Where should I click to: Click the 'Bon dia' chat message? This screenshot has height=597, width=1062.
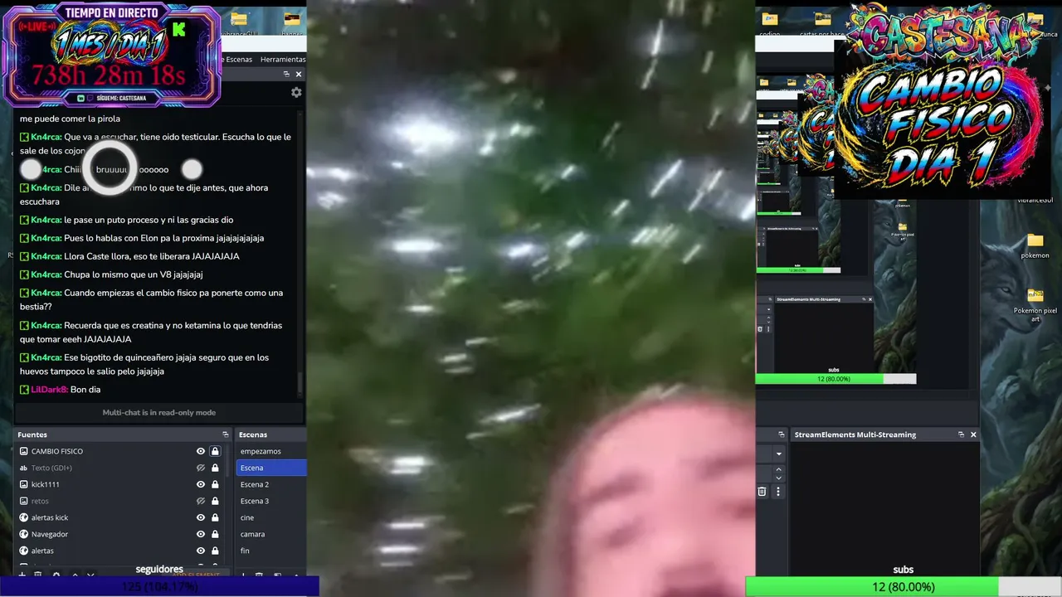[x=85, y=390]
